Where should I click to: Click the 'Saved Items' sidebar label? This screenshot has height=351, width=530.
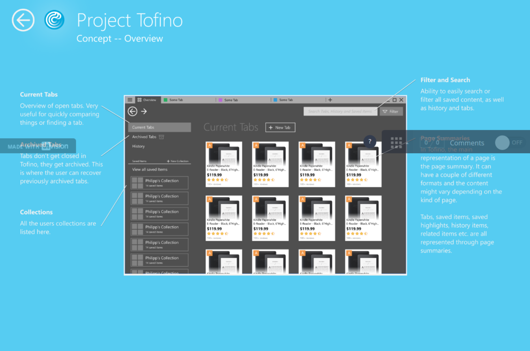pyautogui.click(x=139, y=161)
